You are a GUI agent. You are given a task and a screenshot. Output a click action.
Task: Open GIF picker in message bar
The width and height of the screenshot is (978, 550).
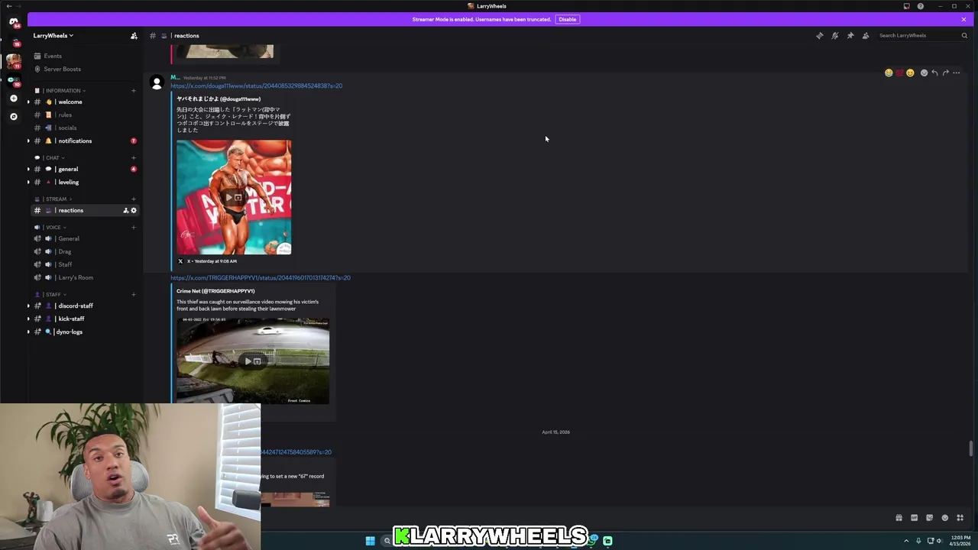(914, 518)
